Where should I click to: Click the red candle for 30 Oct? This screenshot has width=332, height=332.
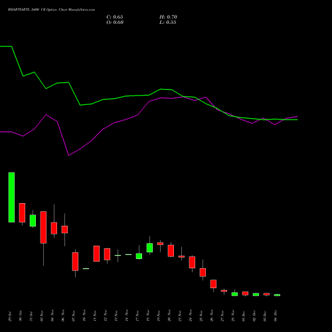22,212
